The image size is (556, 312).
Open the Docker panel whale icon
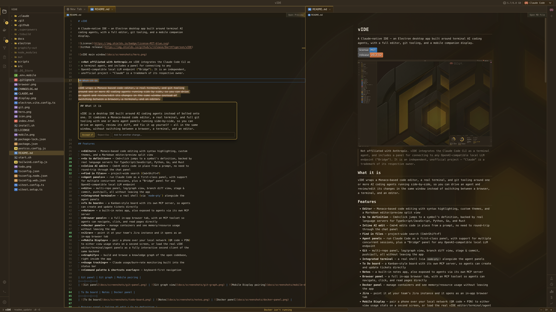[4, 30]
